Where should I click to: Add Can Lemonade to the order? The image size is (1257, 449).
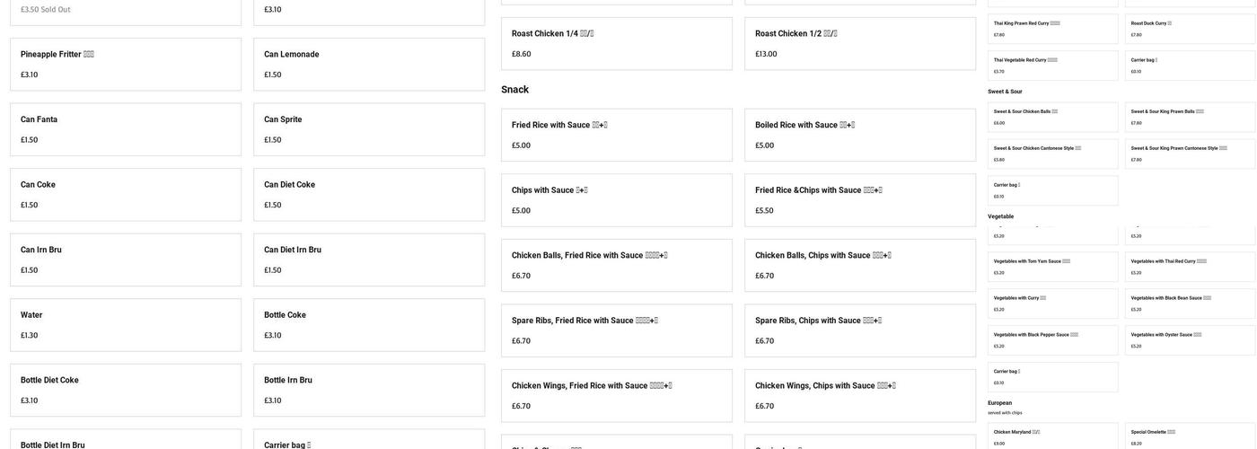(369, 64)
